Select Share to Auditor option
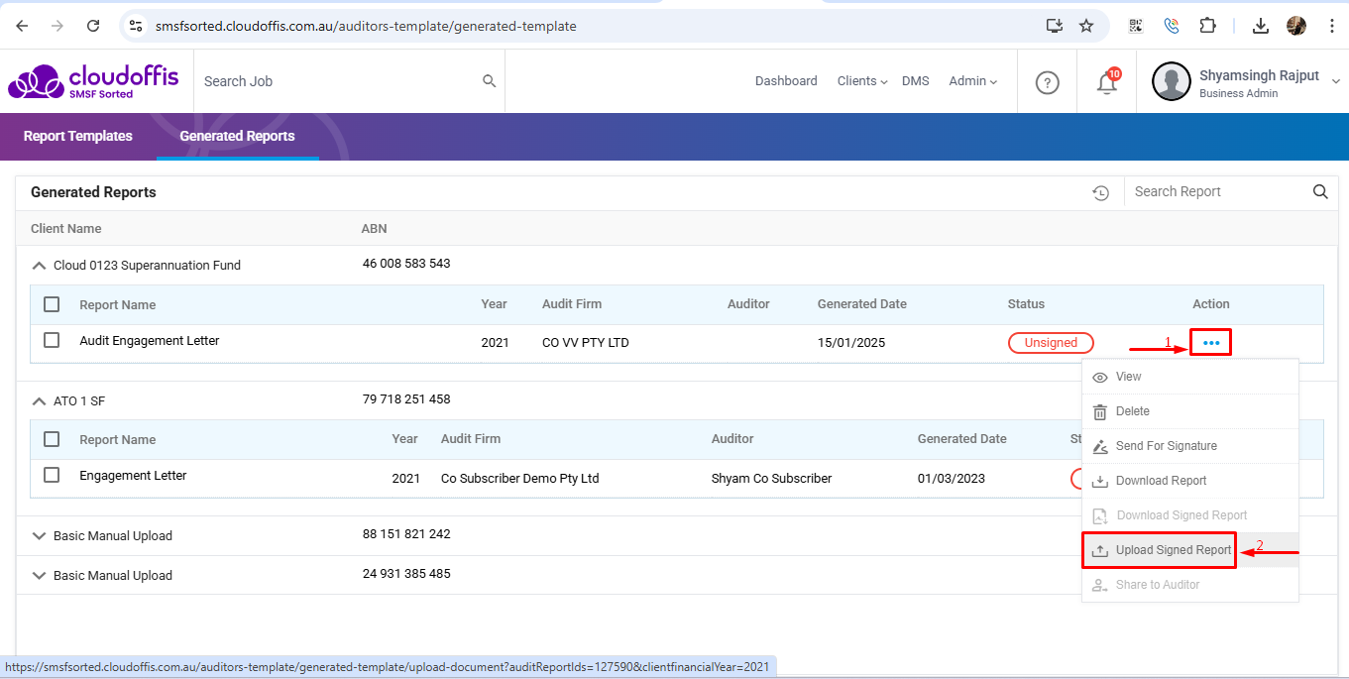The height and width of the screenshot is (679, 1349). point(1190,585)
